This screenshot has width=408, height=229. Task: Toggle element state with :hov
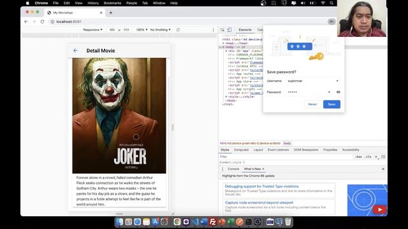point(358,157)
